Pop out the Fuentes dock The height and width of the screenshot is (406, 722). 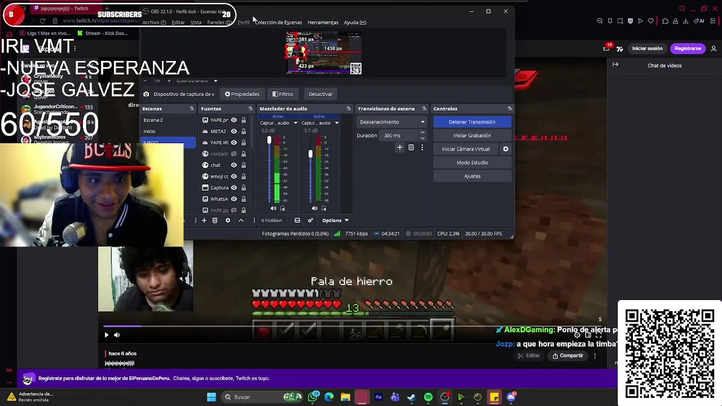click(x=250, y=109)
